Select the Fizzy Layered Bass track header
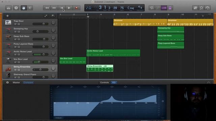This screenshot has height=121, width=216. click(30, 45)
